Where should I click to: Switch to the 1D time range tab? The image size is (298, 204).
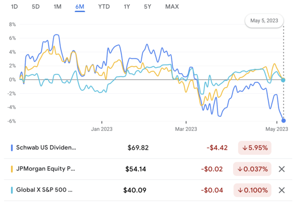tap(15, 7)
